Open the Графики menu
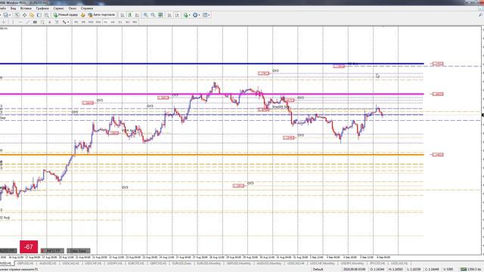This screenshot has height=272, width=484. (42, 8)
